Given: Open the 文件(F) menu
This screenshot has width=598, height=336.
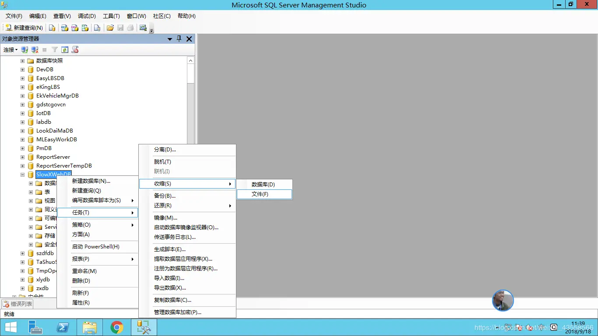Looking at the screenshot, I should click(14, 16).
